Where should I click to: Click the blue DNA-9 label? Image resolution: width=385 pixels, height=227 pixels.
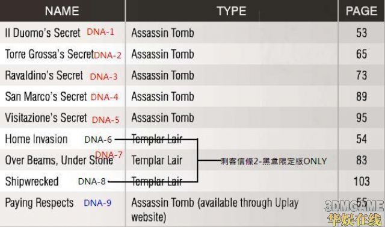97,203
